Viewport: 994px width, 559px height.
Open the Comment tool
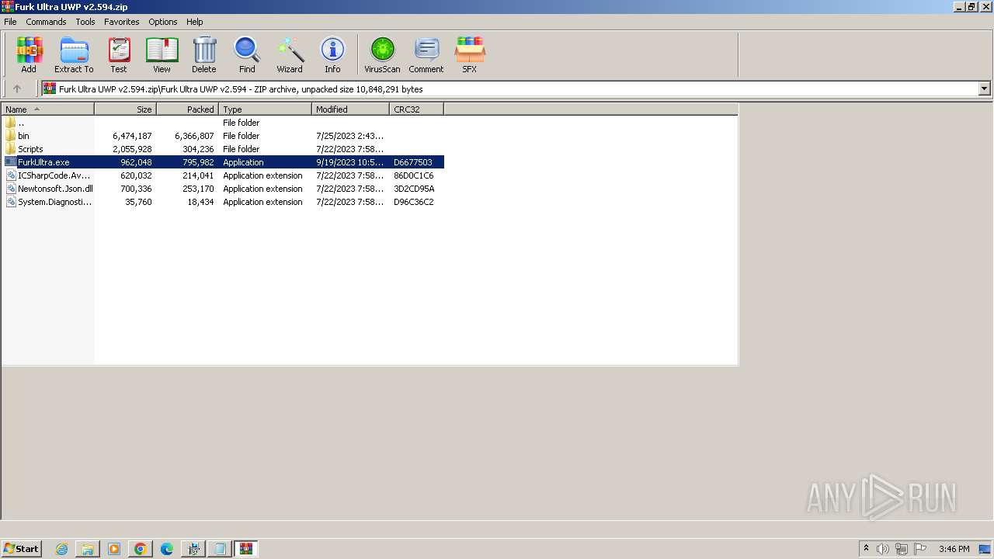[426, 54]
